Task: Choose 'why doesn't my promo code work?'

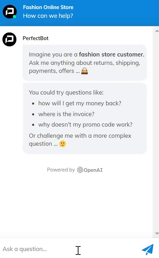Action: point(85,124)
